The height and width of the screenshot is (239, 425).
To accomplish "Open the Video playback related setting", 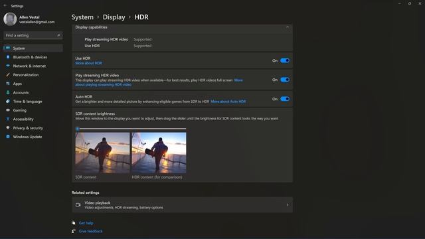I will 182,205.
